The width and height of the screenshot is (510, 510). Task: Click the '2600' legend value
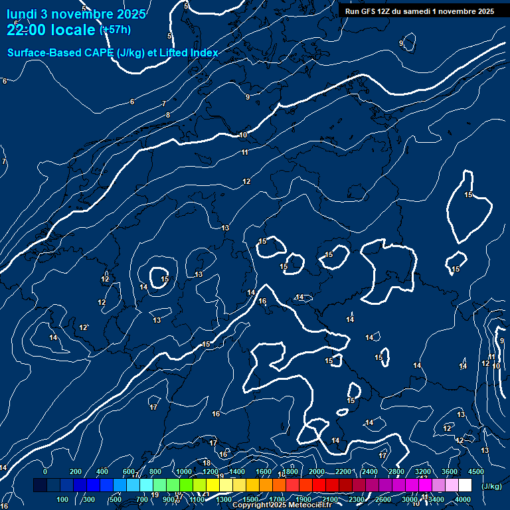point(382,499)
